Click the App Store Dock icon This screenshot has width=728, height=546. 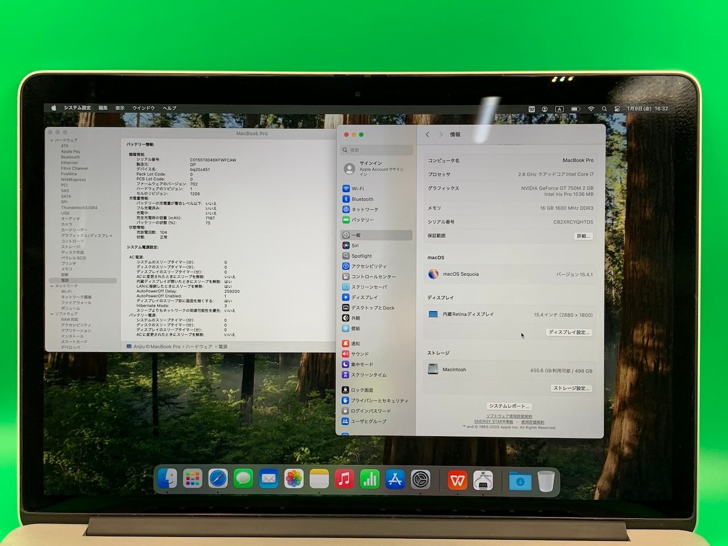coord(395,479)
